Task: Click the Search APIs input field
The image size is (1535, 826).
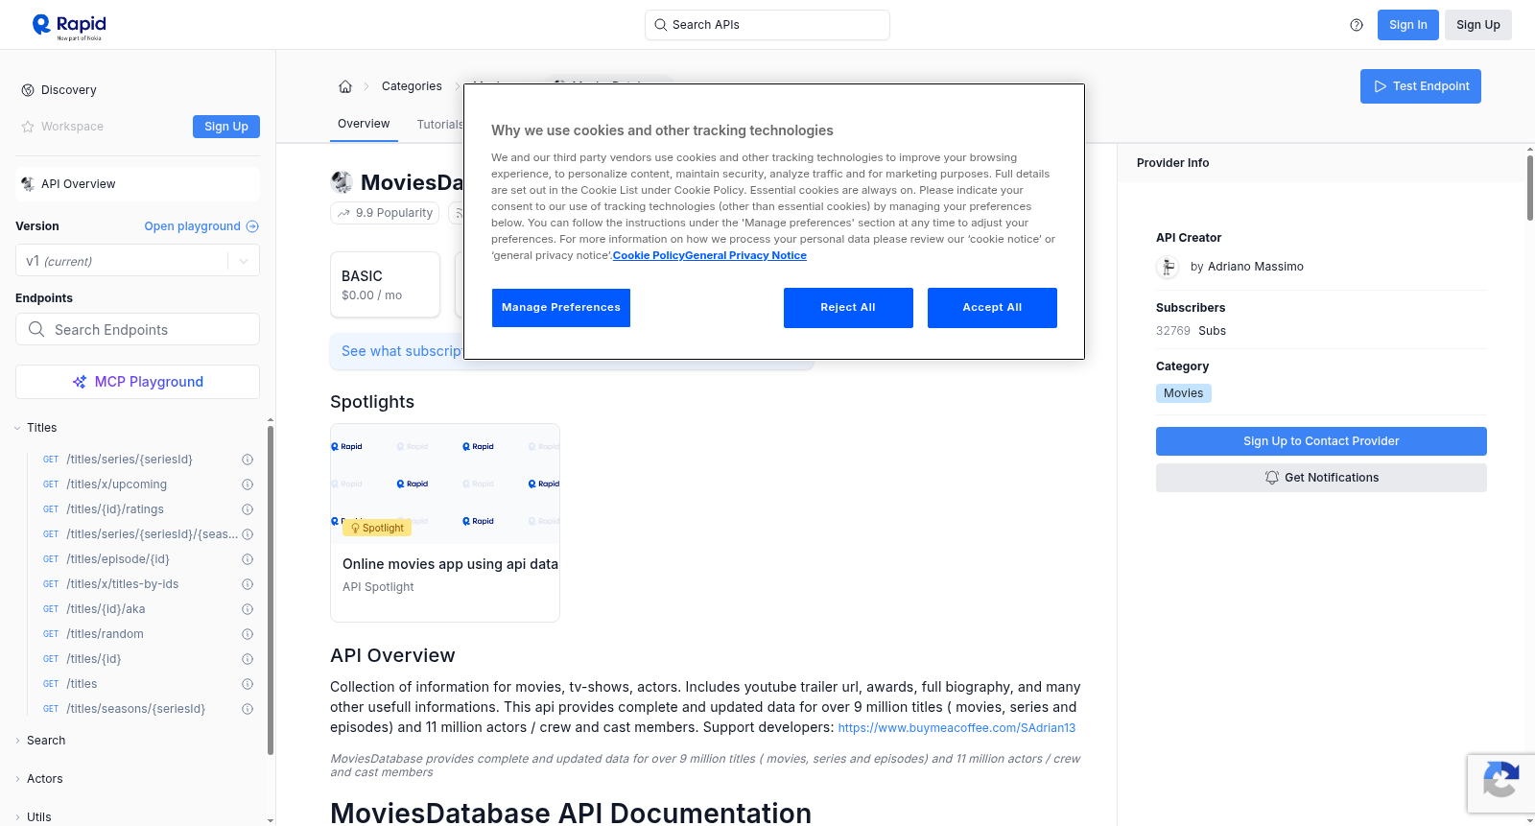Action: (767, 25)
